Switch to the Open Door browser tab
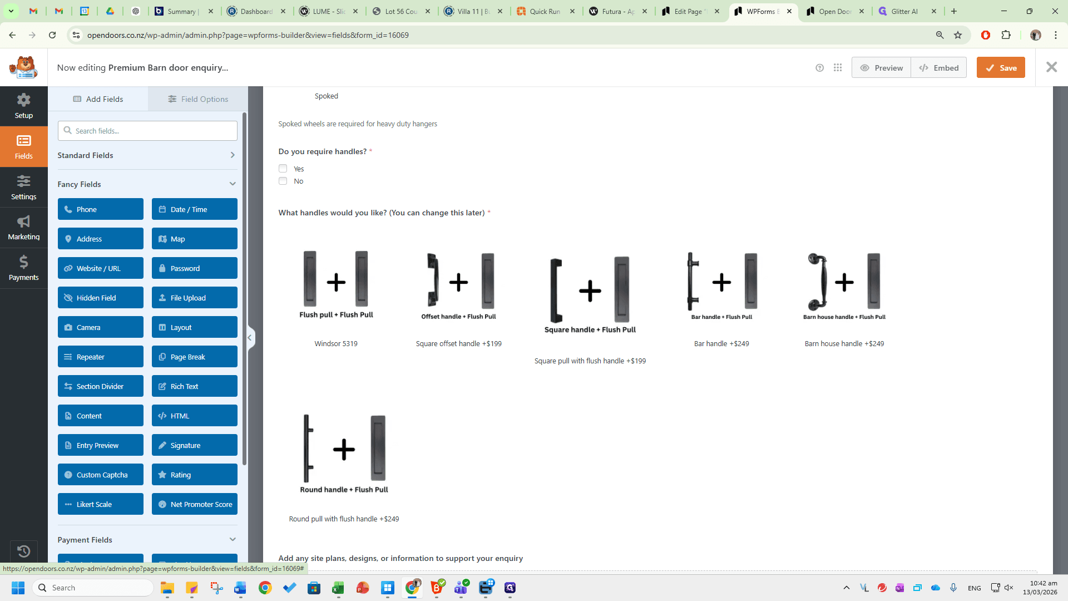The image size is (1068, 601). click(834, 11)
